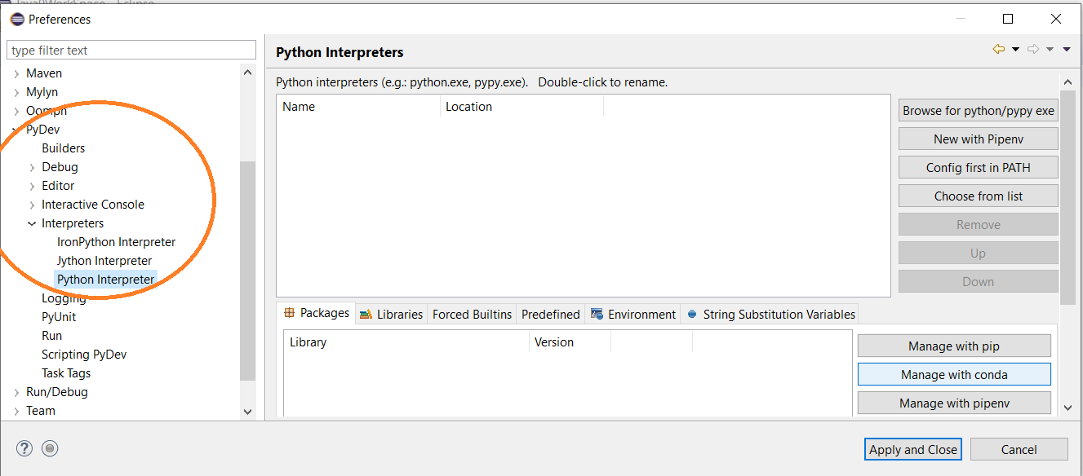Click the filter text search field
Viewport: 1083px width, 476px height.
coord(131,51)
